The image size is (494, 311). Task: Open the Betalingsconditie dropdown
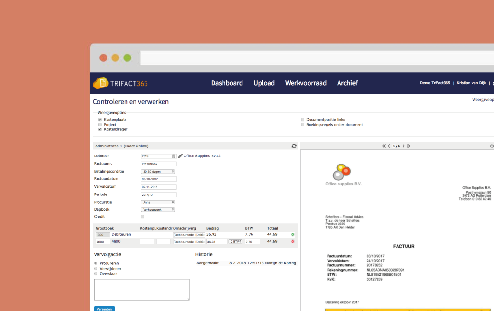(x=158, y=171)
